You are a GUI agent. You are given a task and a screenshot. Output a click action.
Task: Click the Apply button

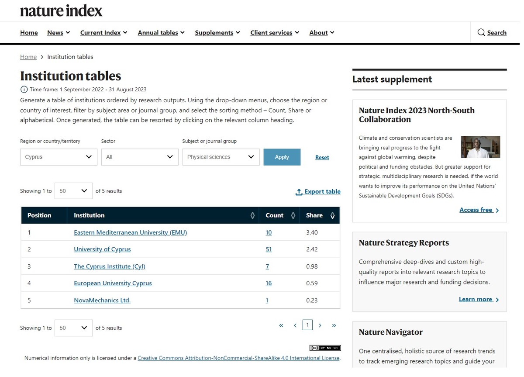pos(282,157)
